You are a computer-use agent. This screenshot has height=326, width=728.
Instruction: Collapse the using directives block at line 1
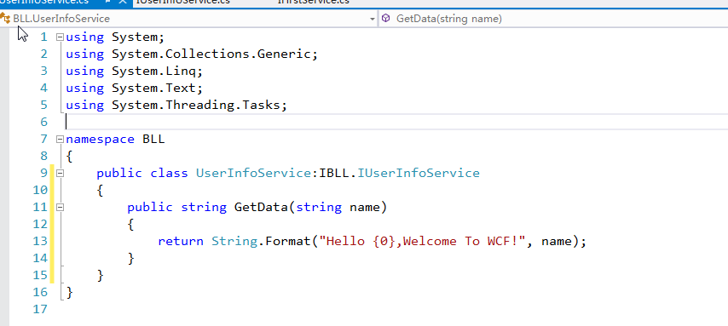60,37
